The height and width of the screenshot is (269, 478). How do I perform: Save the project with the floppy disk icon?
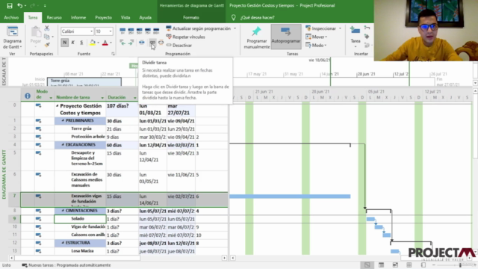tap(10, 5)
